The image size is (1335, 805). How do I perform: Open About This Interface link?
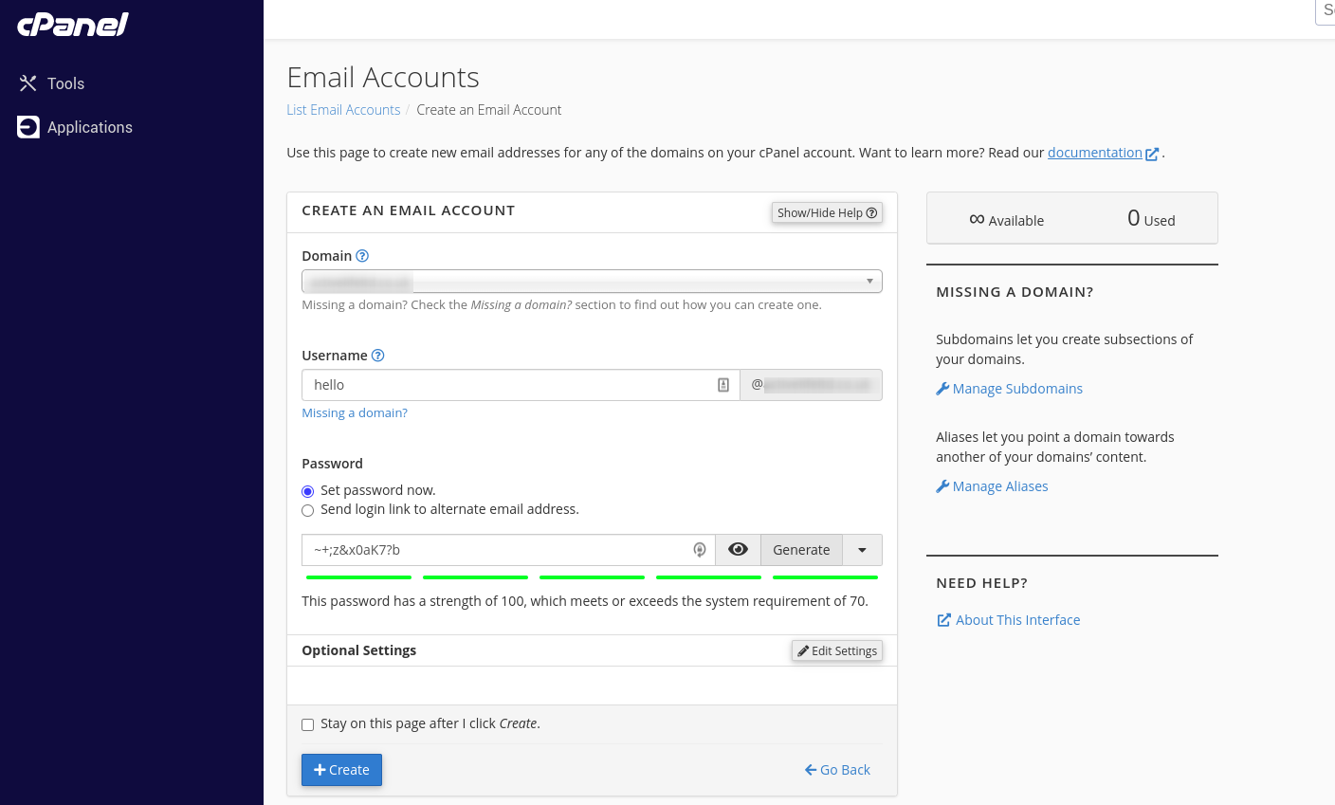(1009, 620)
